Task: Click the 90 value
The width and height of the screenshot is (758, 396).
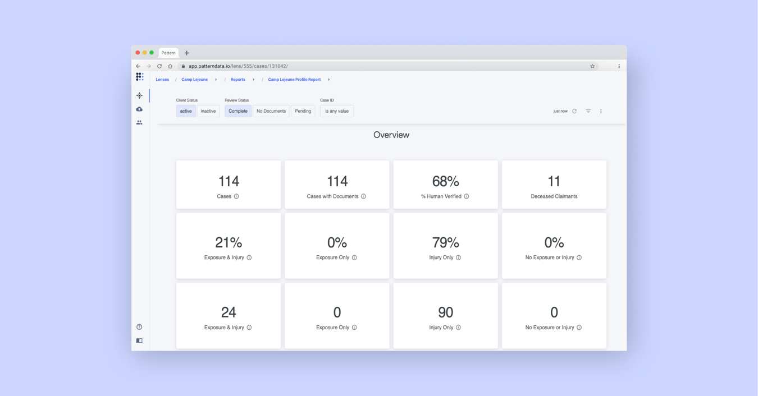Action: pos(446,312)
